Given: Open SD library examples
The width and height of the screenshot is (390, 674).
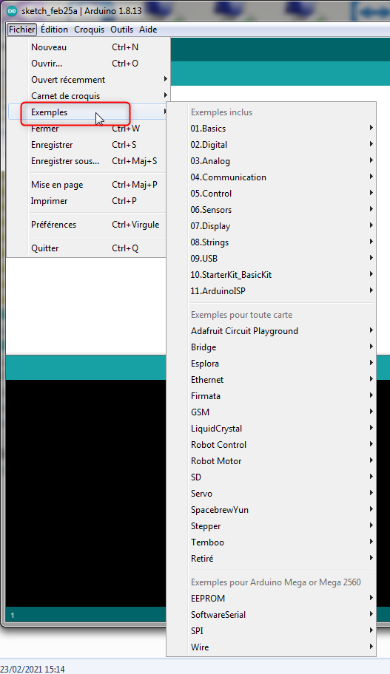Looking at the screenshot, I should [x=271, y=477].
